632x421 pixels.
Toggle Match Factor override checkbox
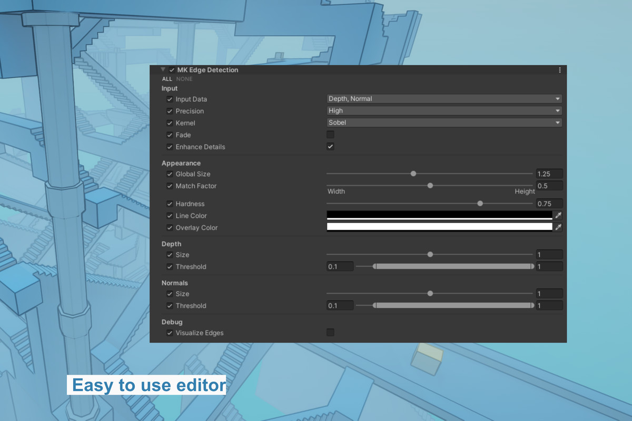pos(170,186)
